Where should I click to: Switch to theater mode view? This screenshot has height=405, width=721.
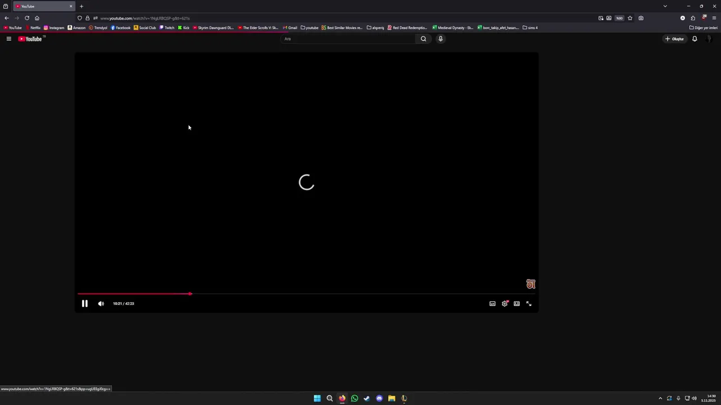(x=517, y=304)
